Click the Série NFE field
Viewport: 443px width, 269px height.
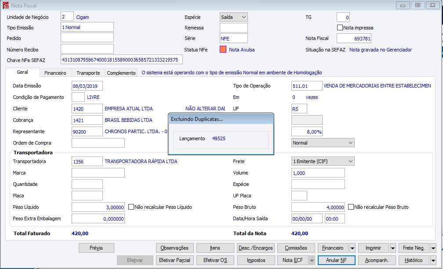tap(234, 38)
